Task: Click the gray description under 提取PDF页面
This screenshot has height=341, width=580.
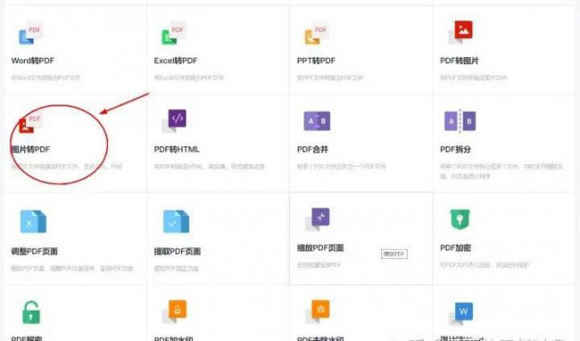Action: 176,269
